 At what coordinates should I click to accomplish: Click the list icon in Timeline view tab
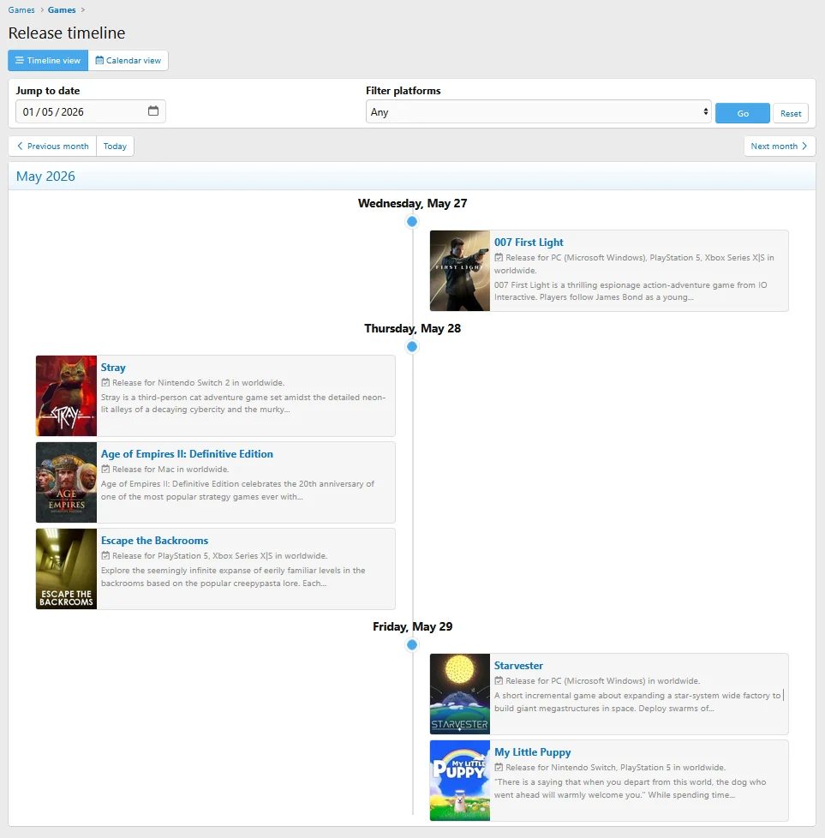[20, 60]
